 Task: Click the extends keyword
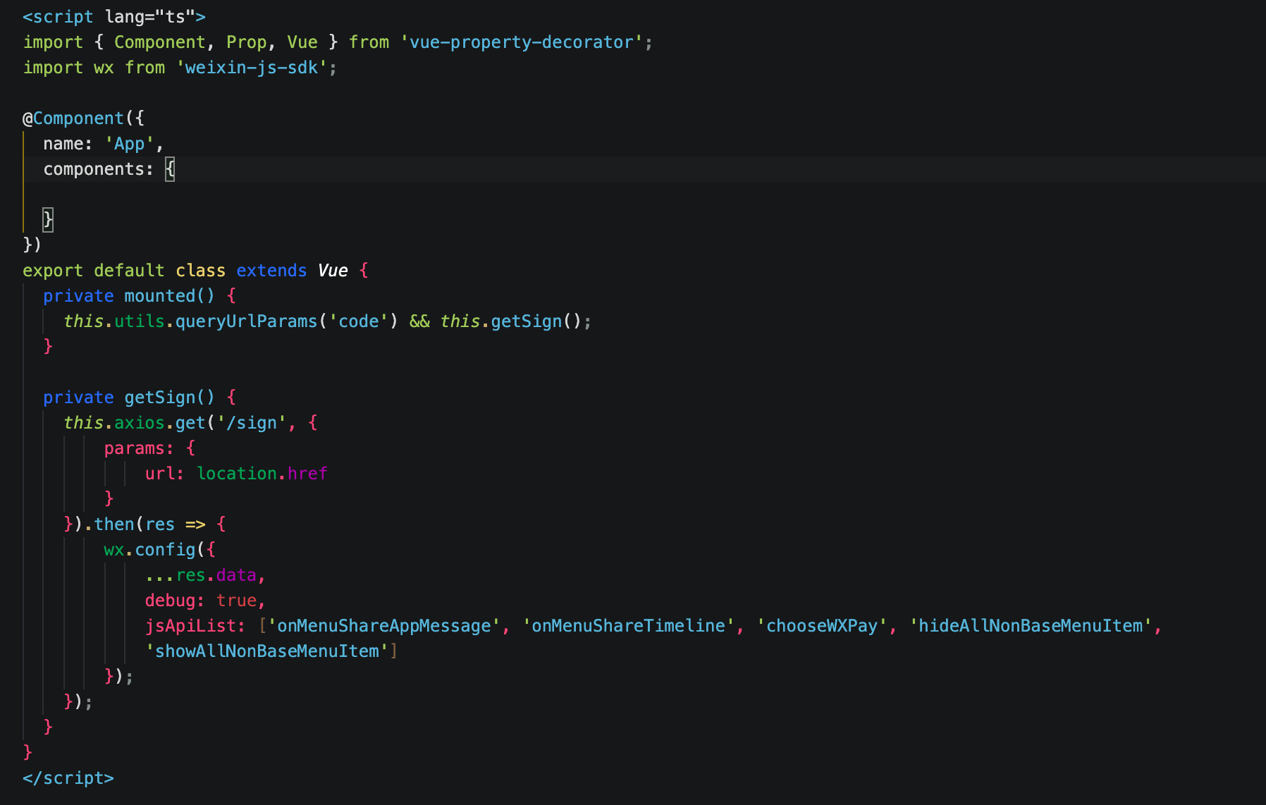272,271
